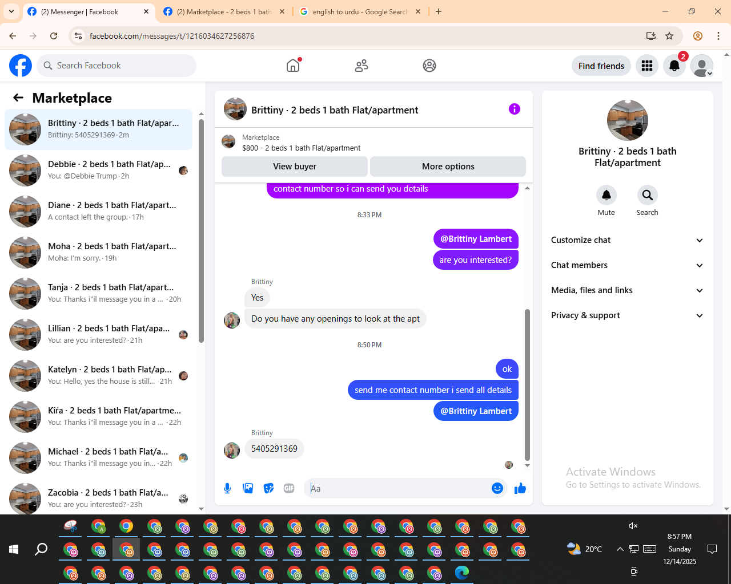Viewport: 731px width, 584px height.
Task: Mute the conversation with bell icon
Action: click(x=607, y=195)
